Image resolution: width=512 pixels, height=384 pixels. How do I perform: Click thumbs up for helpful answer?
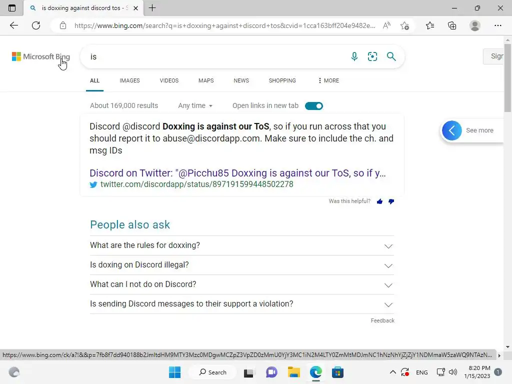tap(379, 201)
